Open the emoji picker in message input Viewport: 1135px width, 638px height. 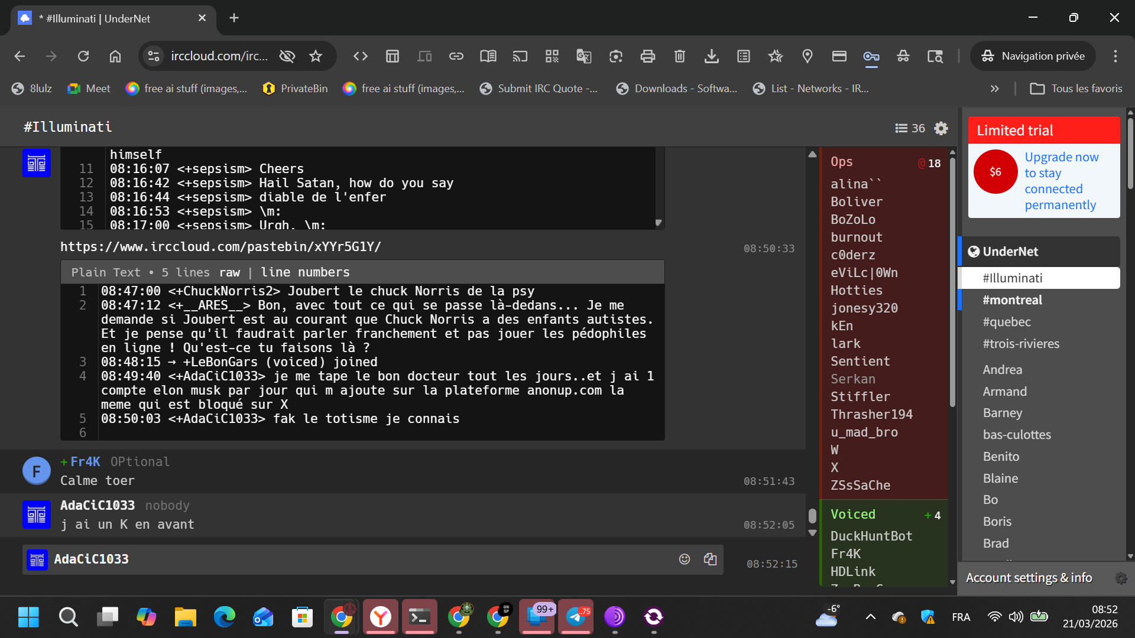point(685,559)
